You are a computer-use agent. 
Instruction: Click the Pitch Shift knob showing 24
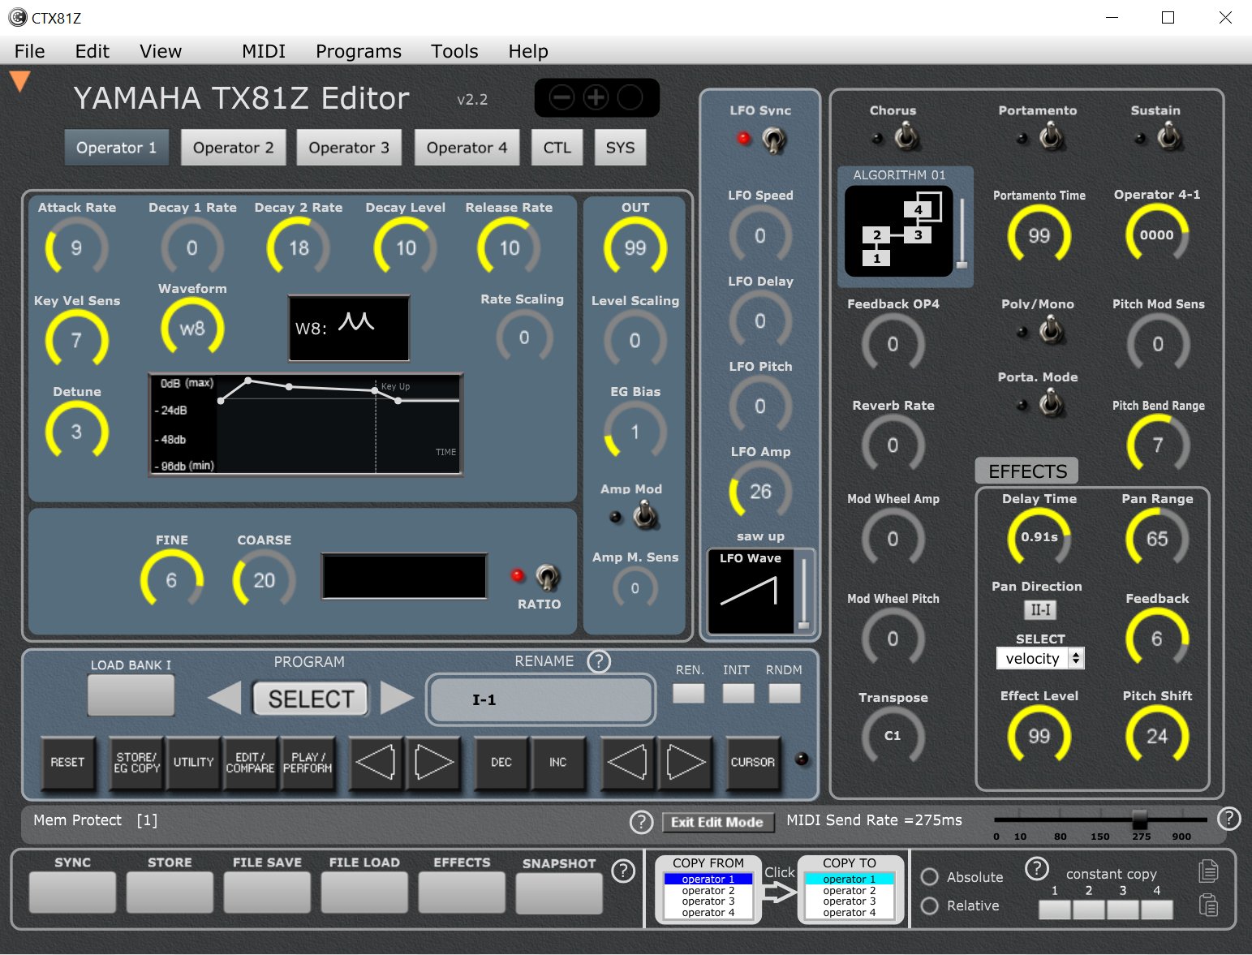pos(1157,736)
